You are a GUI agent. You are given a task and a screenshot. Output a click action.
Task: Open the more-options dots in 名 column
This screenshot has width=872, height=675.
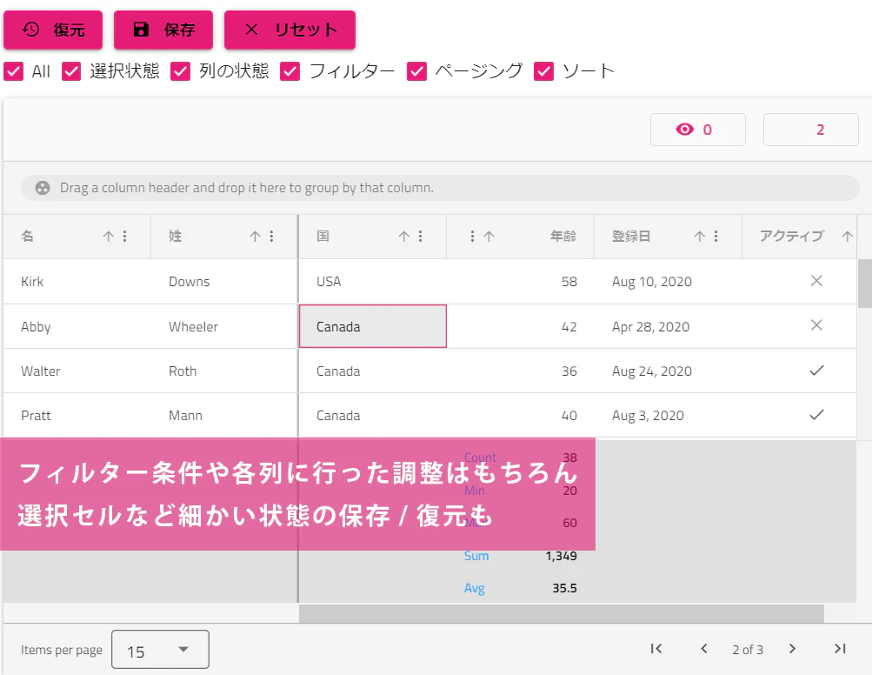tap(124, 237)
